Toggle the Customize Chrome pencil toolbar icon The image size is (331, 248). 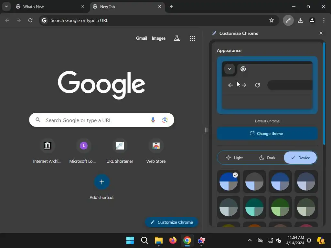click(288, 20)
